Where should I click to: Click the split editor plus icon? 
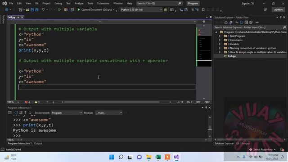(204, 22)
